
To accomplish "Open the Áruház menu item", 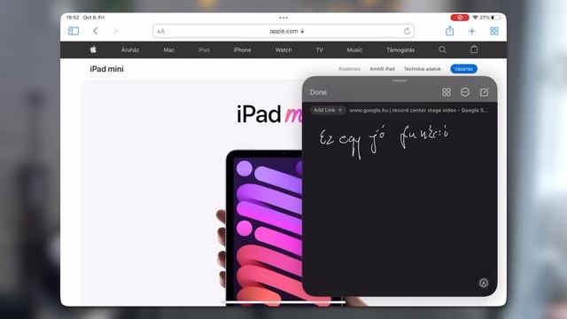I will (130, 50).
